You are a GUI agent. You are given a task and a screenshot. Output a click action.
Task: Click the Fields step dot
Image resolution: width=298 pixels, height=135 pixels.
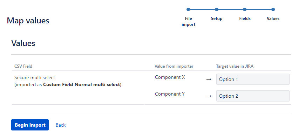pos(245,9)
